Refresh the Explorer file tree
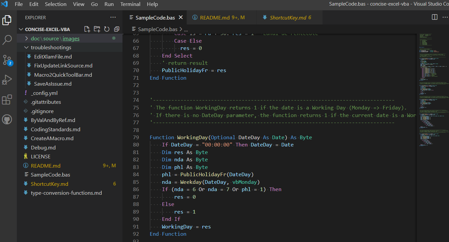Viewport: 449px width, 242px height. click(x=107, y=29)
